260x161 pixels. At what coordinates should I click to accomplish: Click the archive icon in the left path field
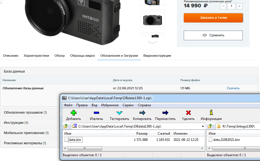tap(75, 126)
